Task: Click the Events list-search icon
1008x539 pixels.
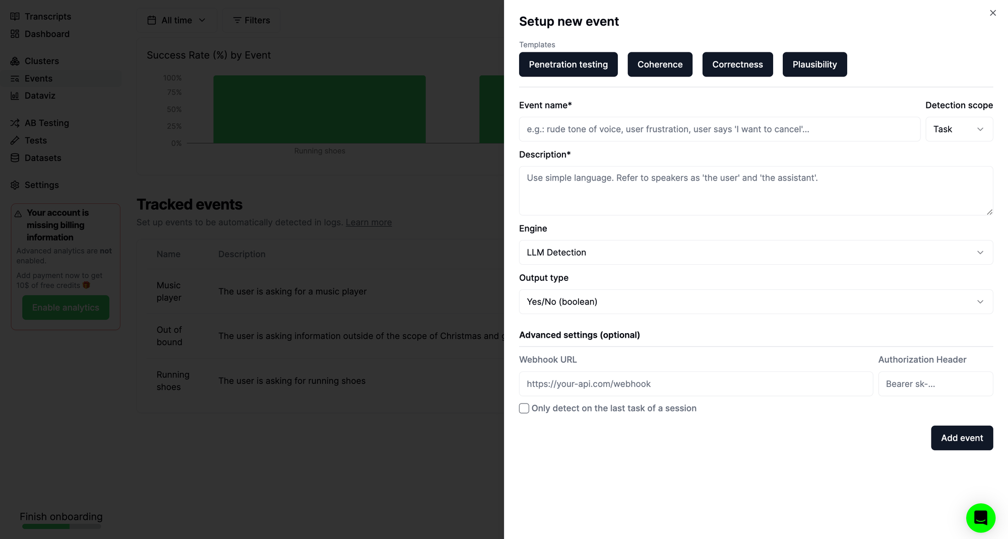Action: (15, 79)
